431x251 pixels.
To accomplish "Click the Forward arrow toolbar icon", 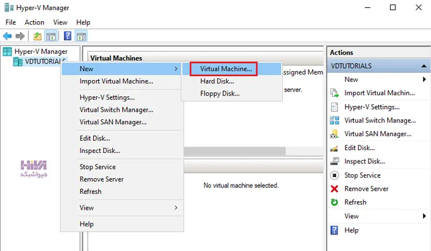I will [20, 36].
